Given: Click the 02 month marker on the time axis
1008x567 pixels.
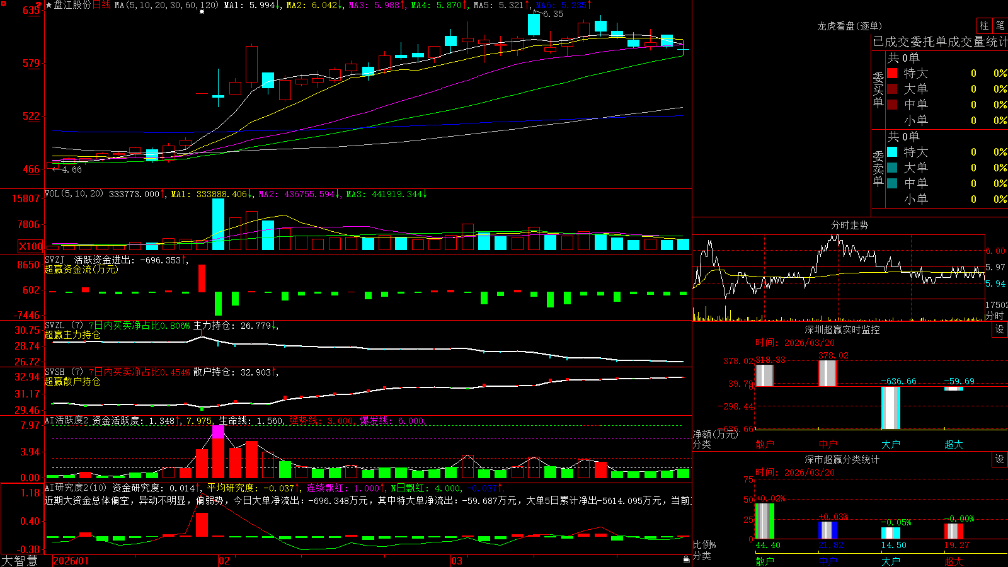Looking at the screenshot, I should (x=224, y=561).
